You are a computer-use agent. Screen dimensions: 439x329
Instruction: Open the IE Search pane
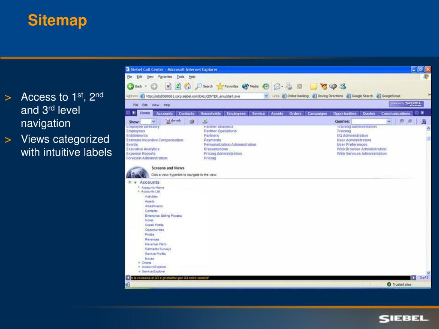tap(204, 87)
